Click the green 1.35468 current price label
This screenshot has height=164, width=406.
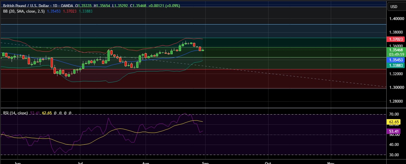[396, 50]
